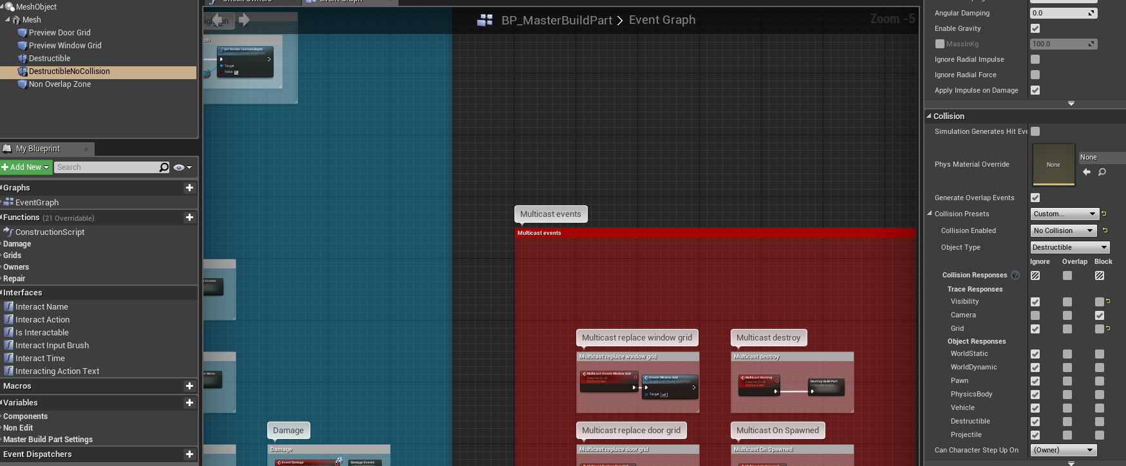1126x466 pixels.
Task: Click the use-selected-asset arrow under Phys Material
Action: click(x=1087, y=172)
